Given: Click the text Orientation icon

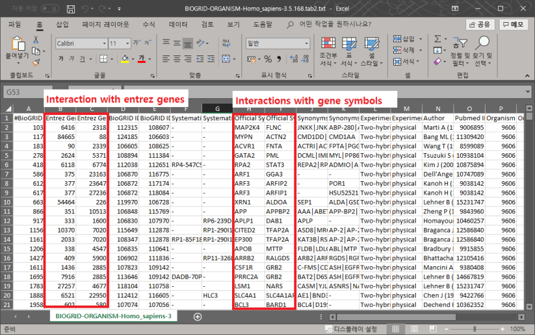Looking at the screenshot, I should tap(201, 43).
